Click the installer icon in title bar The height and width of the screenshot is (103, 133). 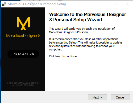[4, 4]
